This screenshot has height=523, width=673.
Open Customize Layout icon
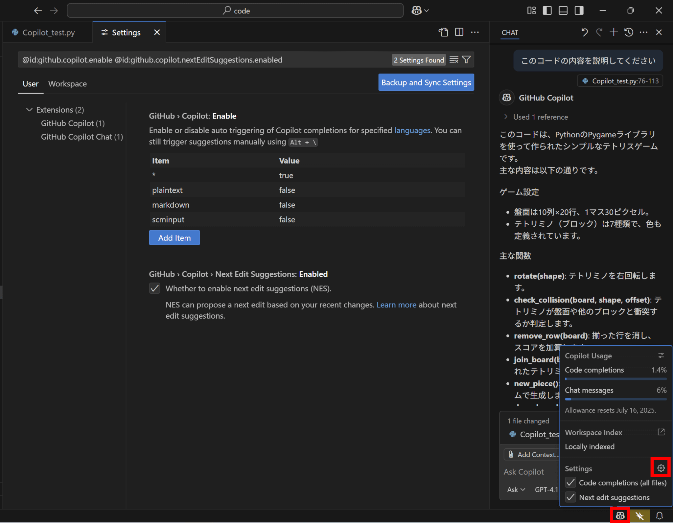531,11
